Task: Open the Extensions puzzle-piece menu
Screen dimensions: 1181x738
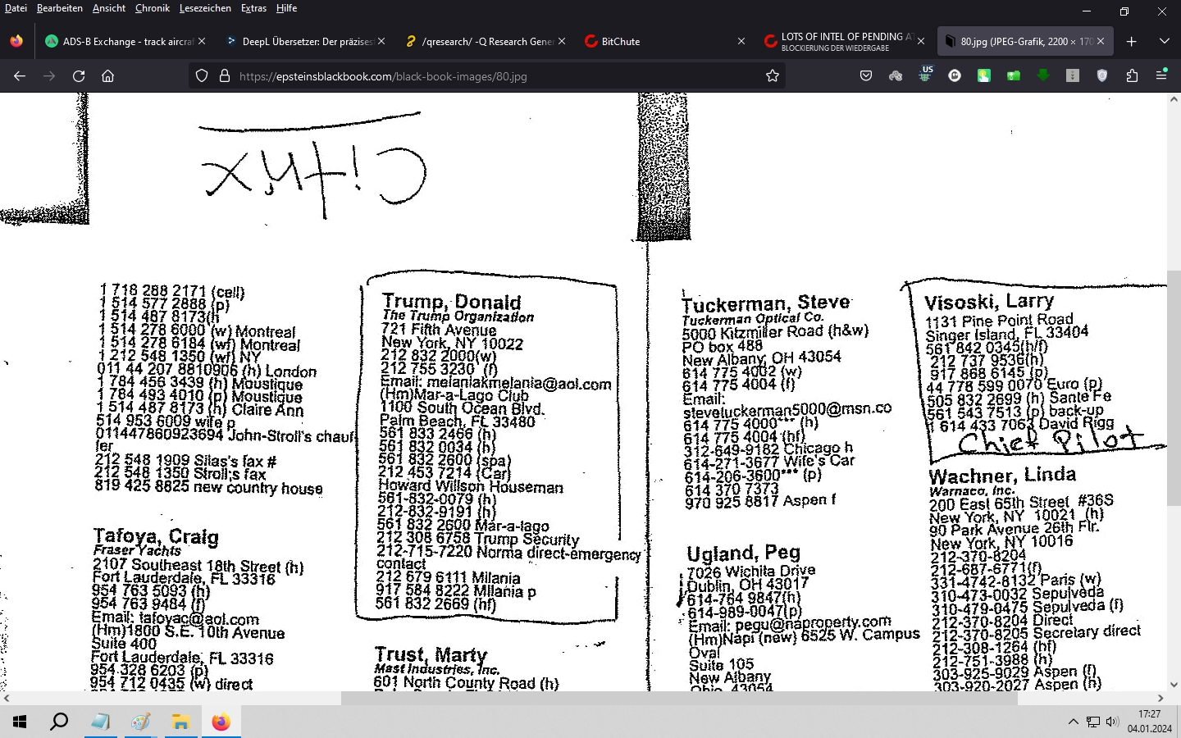Action: (1132, 75)
